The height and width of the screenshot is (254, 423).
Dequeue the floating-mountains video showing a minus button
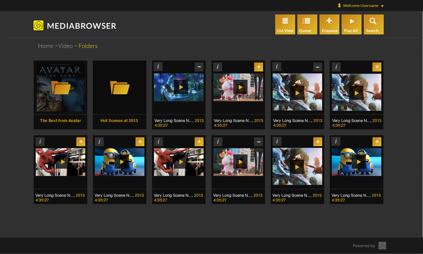318,67
